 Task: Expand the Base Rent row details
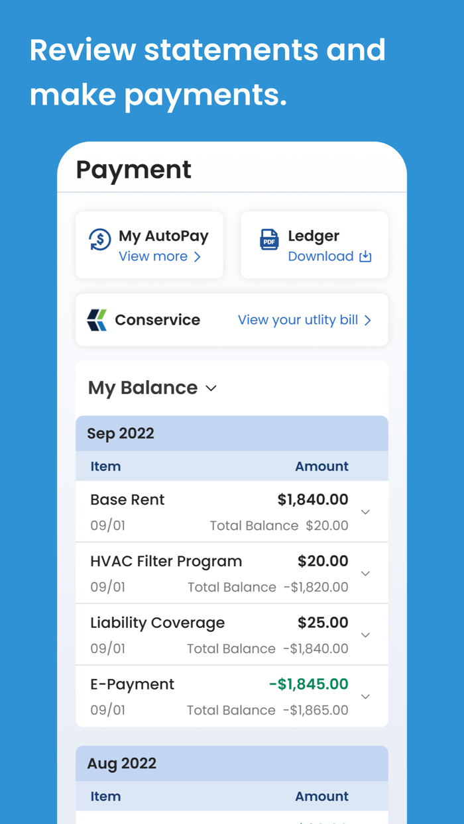[x=365, y=512]
